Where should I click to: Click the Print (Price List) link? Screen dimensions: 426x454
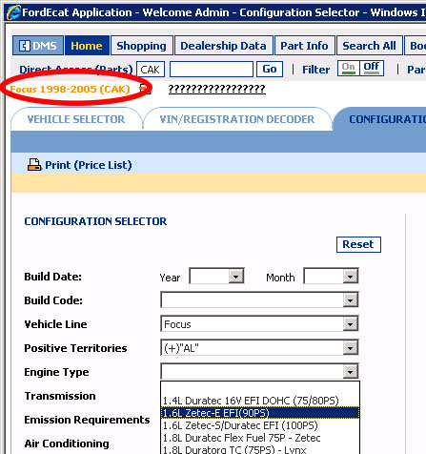[89, 165]
